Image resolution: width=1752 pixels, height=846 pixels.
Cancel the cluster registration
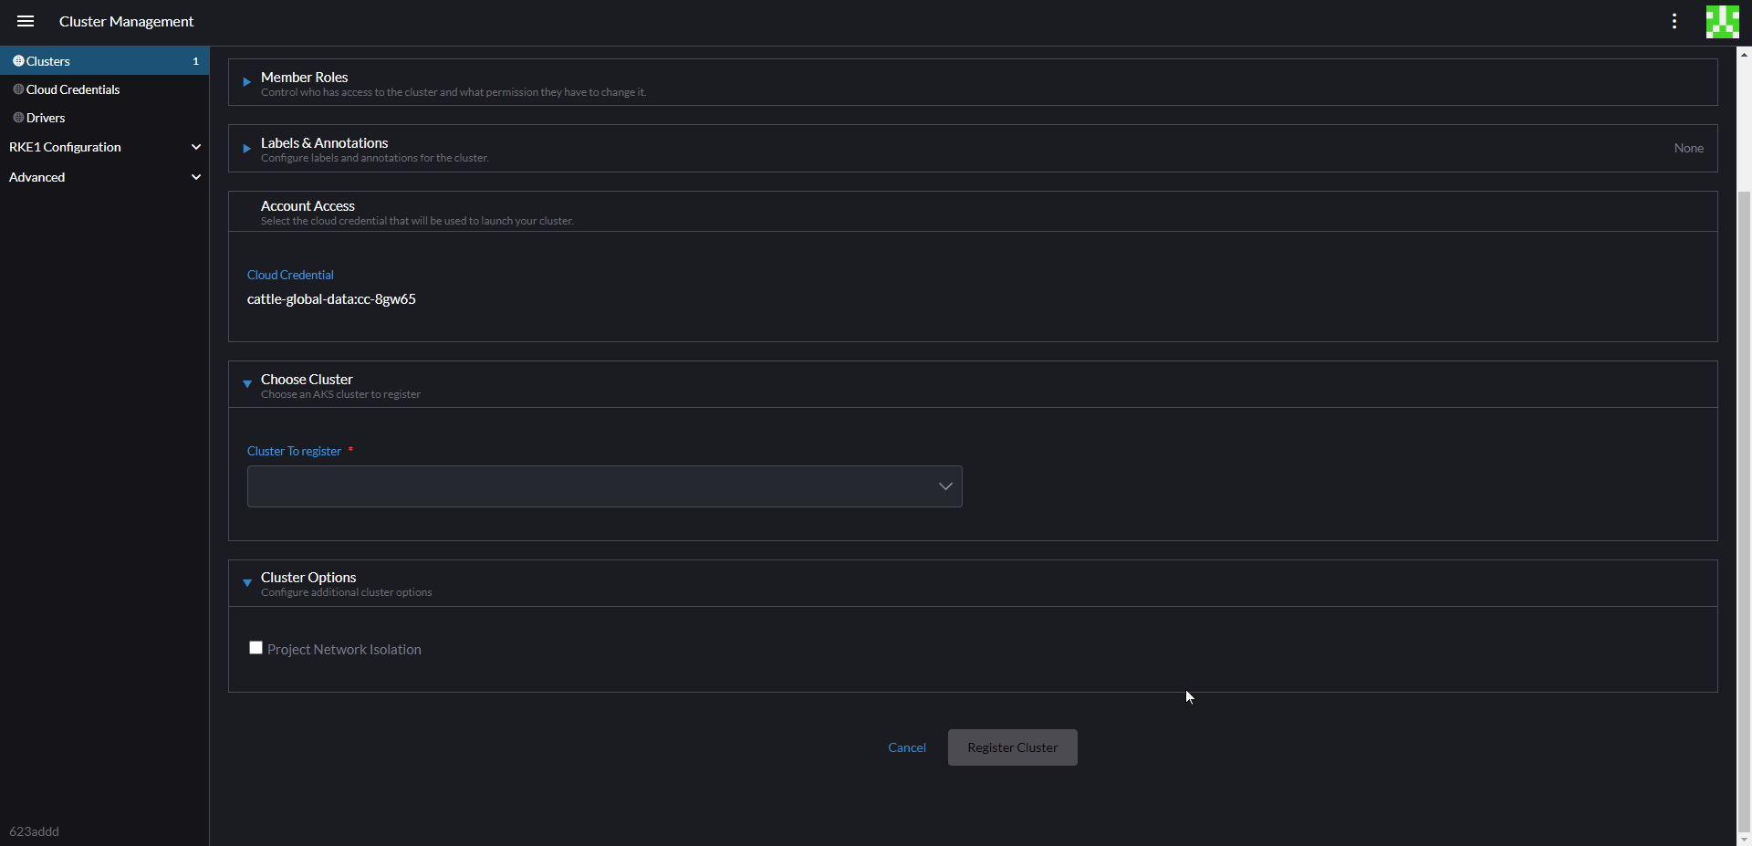coord(906,747)
